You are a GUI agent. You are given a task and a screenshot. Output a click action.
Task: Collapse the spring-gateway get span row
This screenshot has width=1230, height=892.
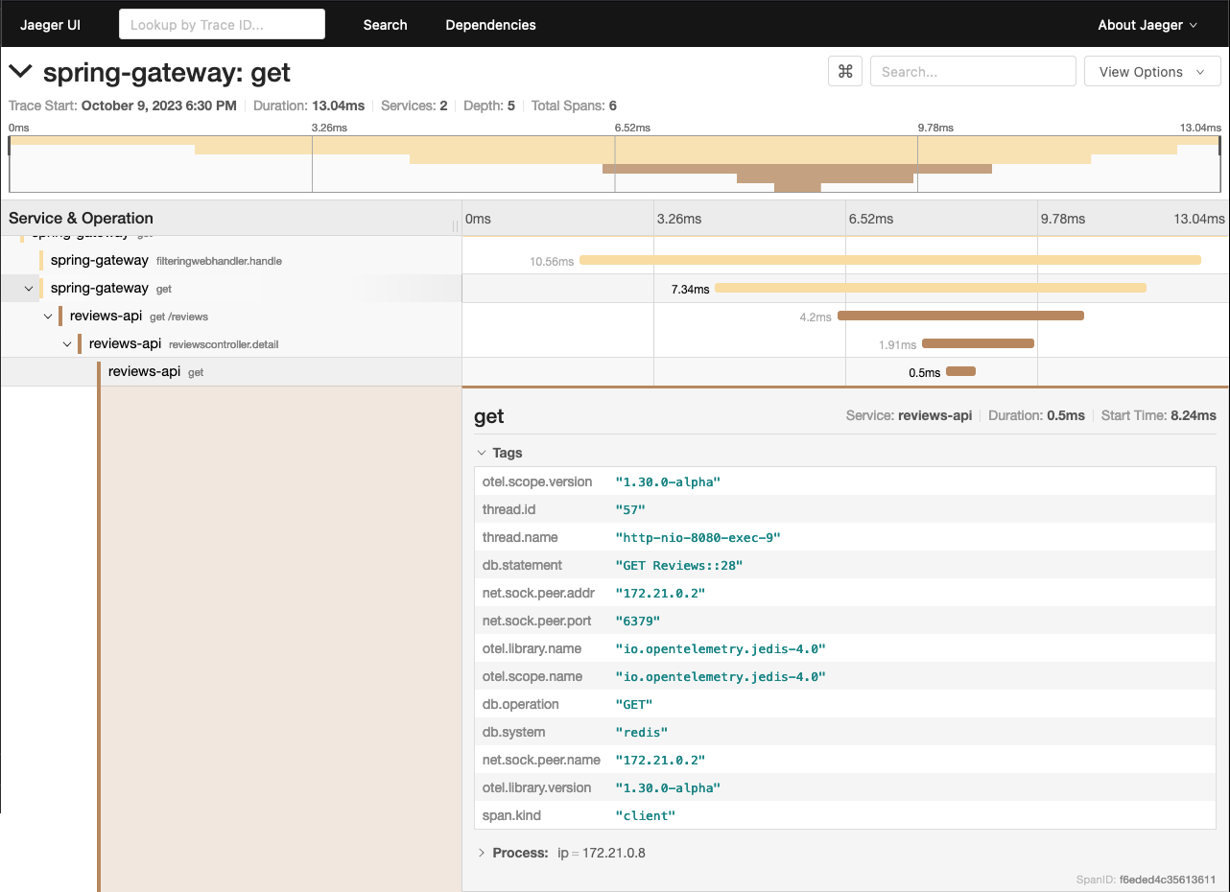point(29,289)
